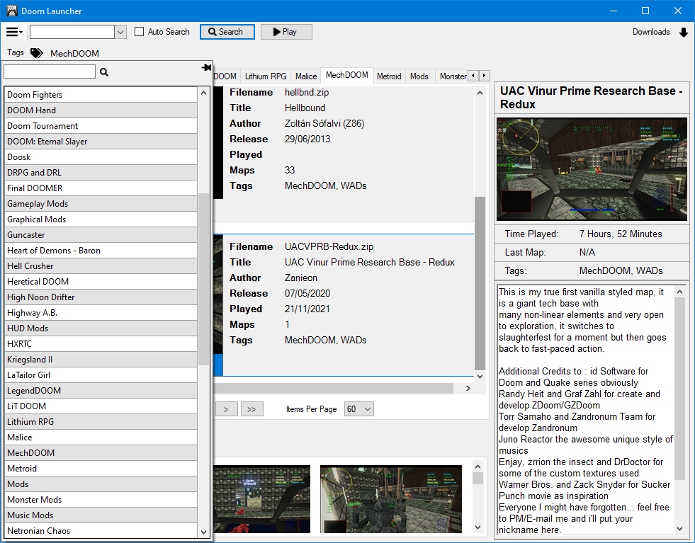Open the hamburger main menu
Viewport: 695px width, 543px height.
tap(14, 32)
